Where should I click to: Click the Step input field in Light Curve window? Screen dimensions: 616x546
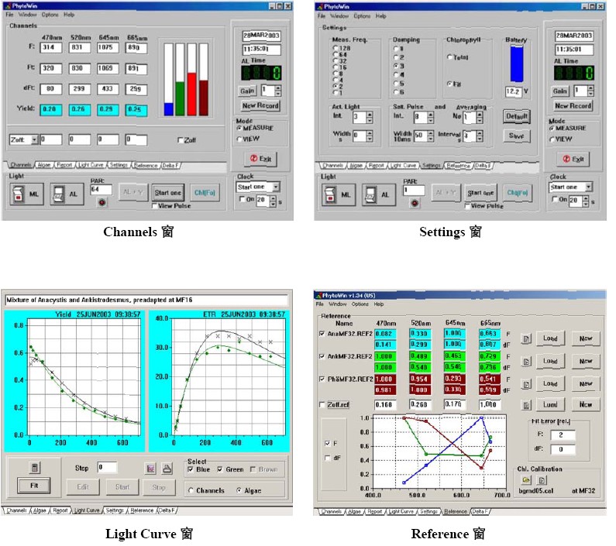107,468
